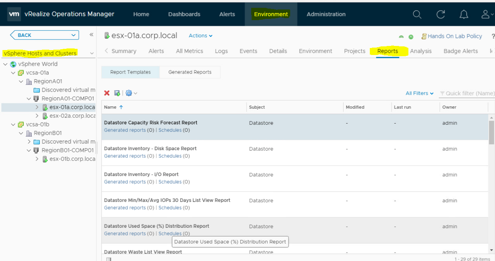Viewport: 495px width, 261px height.
Task: Open the Administration menu
Action: [326, 14]
